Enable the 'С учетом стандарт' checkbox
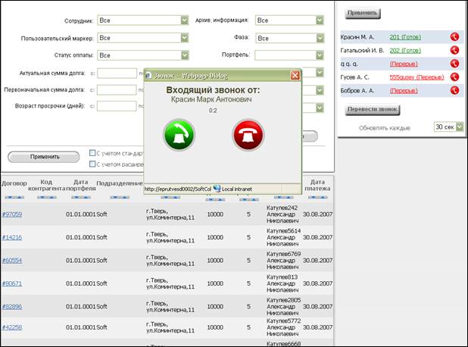The width and height of the screenshot is (468, 347). 92,153
